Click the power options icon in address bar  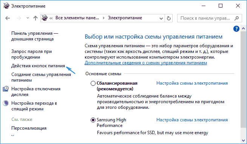point(45,18)
